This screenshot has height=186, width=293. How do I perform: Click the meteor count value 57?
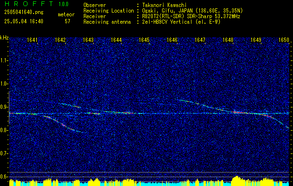(68, 21)
